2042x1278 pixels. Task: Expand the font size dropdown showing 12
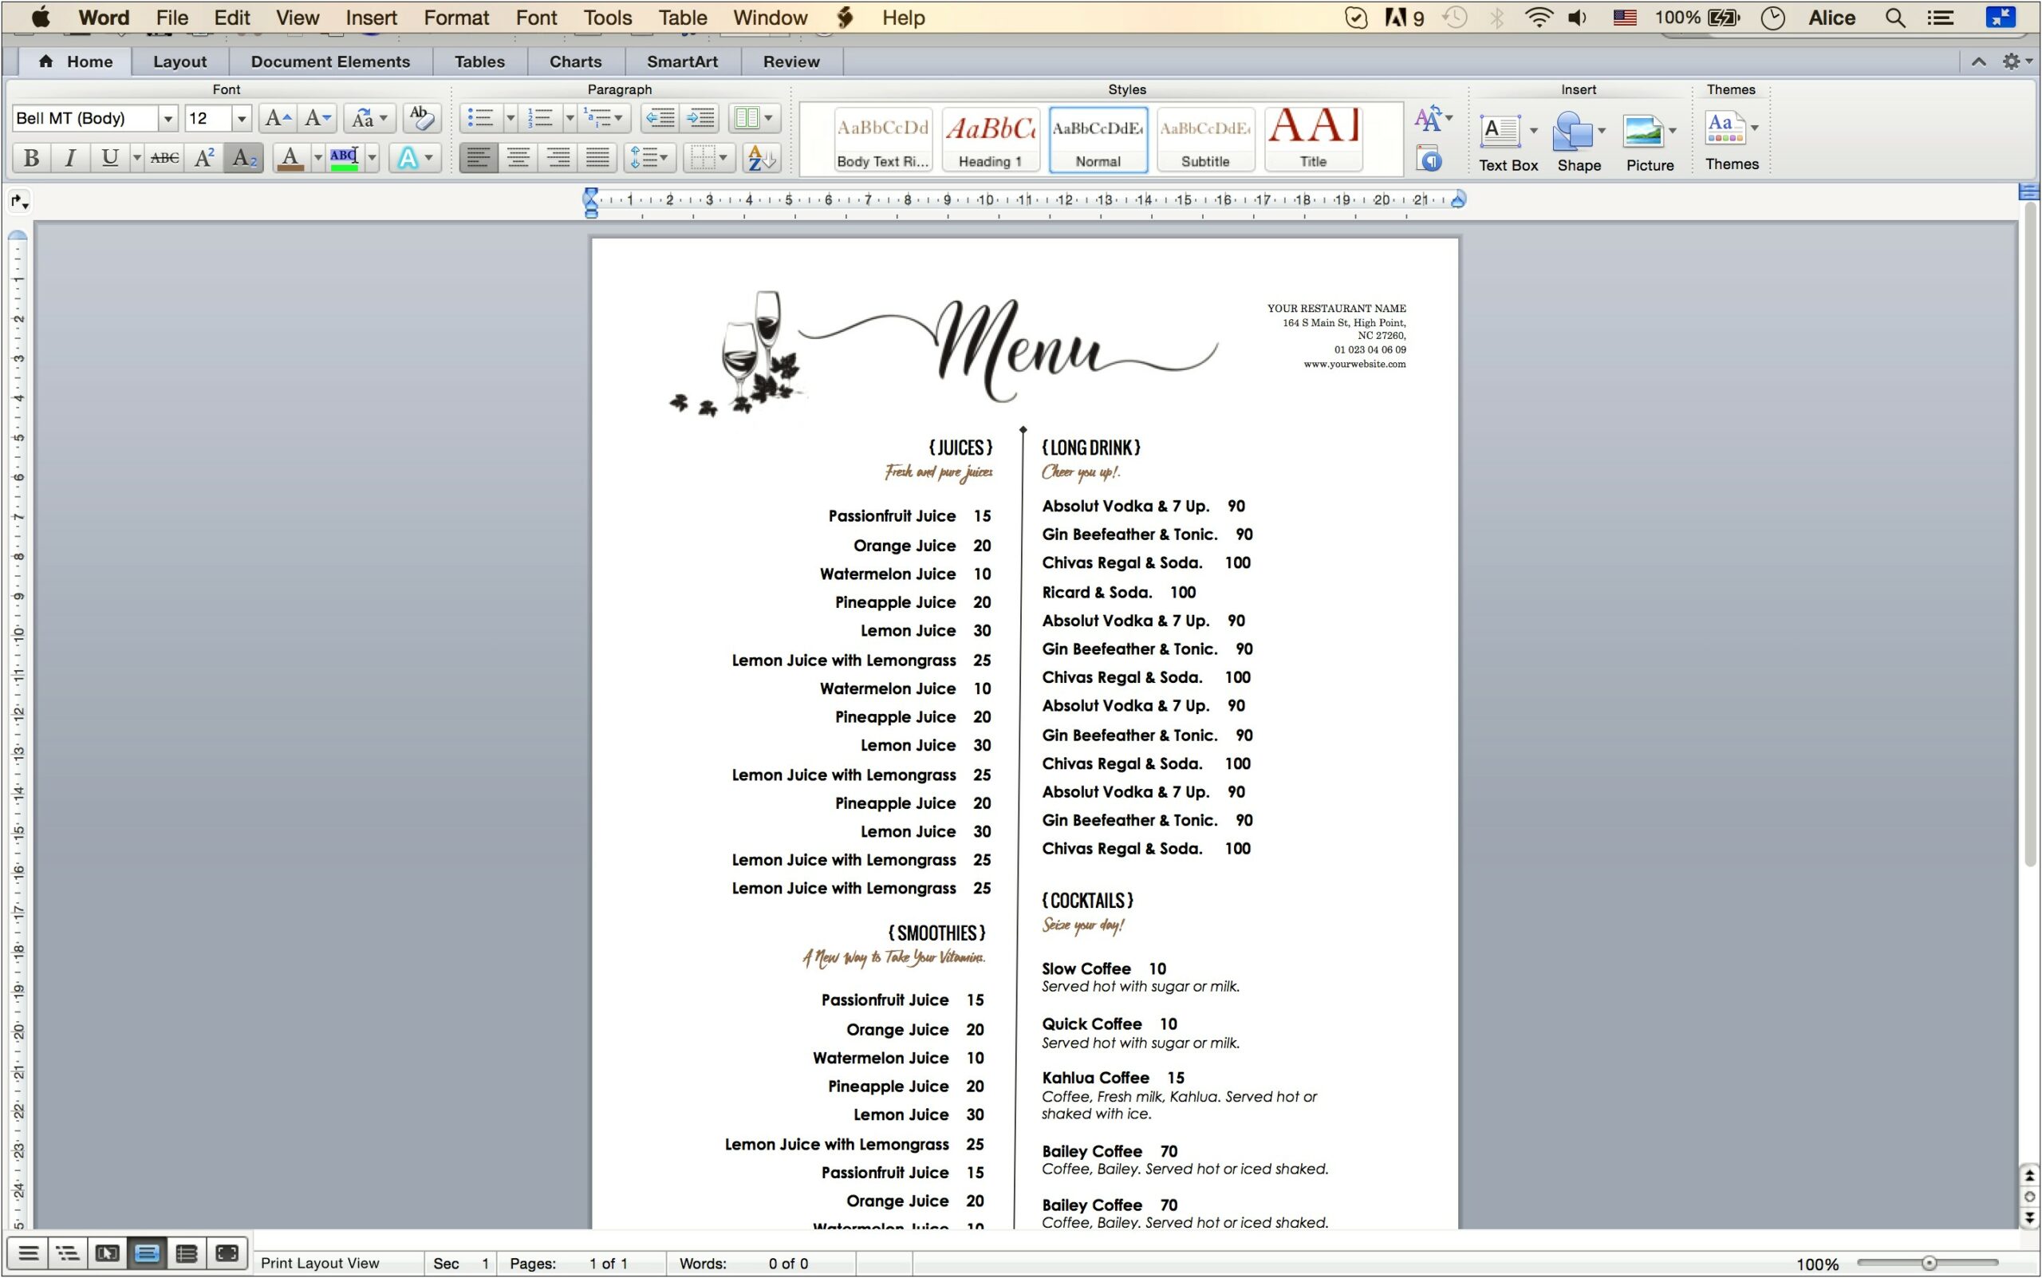point(238,118)
